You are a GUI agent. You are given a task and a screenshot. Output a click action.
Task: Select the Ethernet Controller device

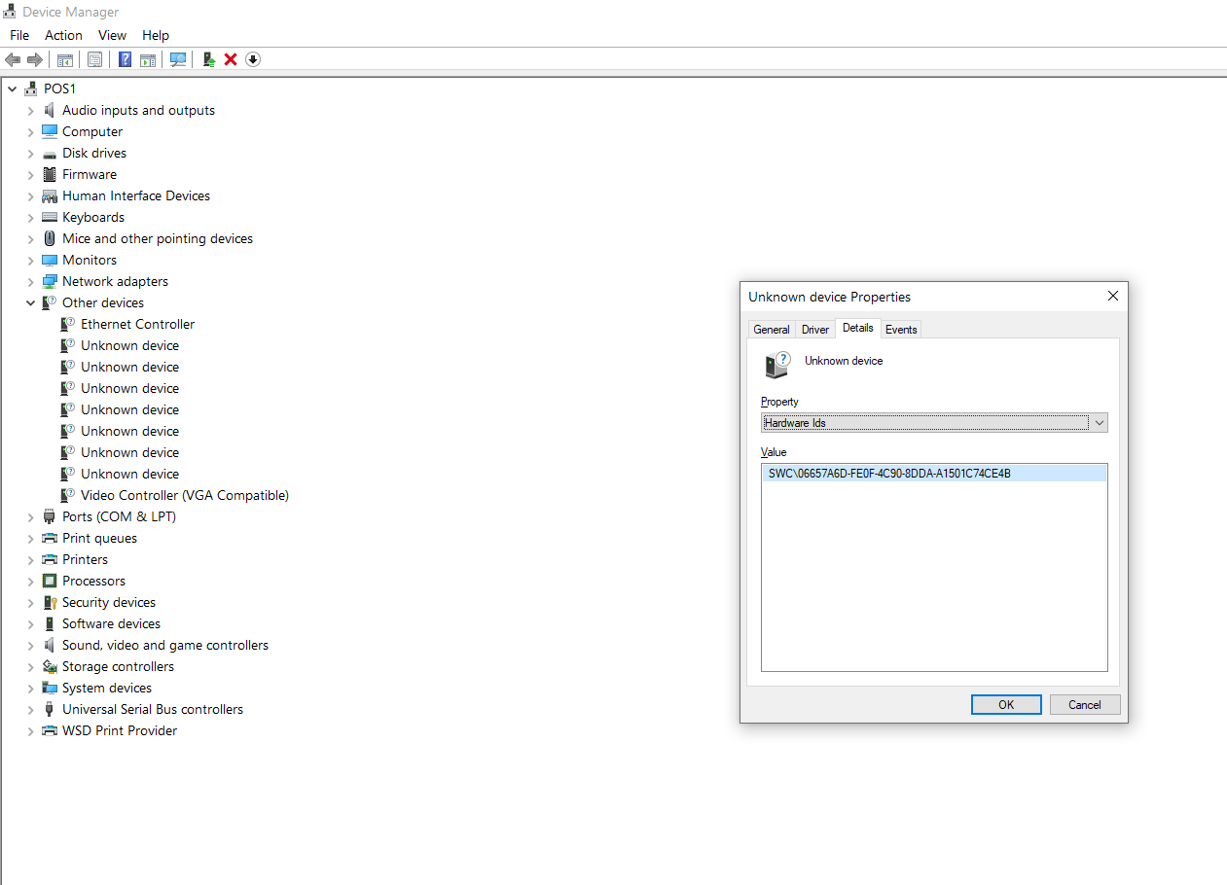click(137, 324)
